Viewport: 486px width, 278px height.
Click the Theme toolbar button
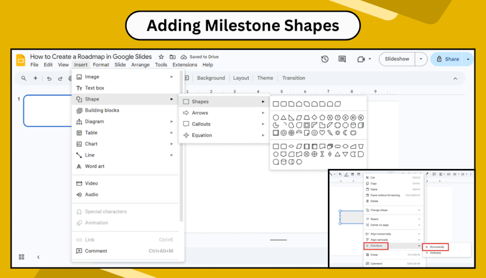point(265,78)
